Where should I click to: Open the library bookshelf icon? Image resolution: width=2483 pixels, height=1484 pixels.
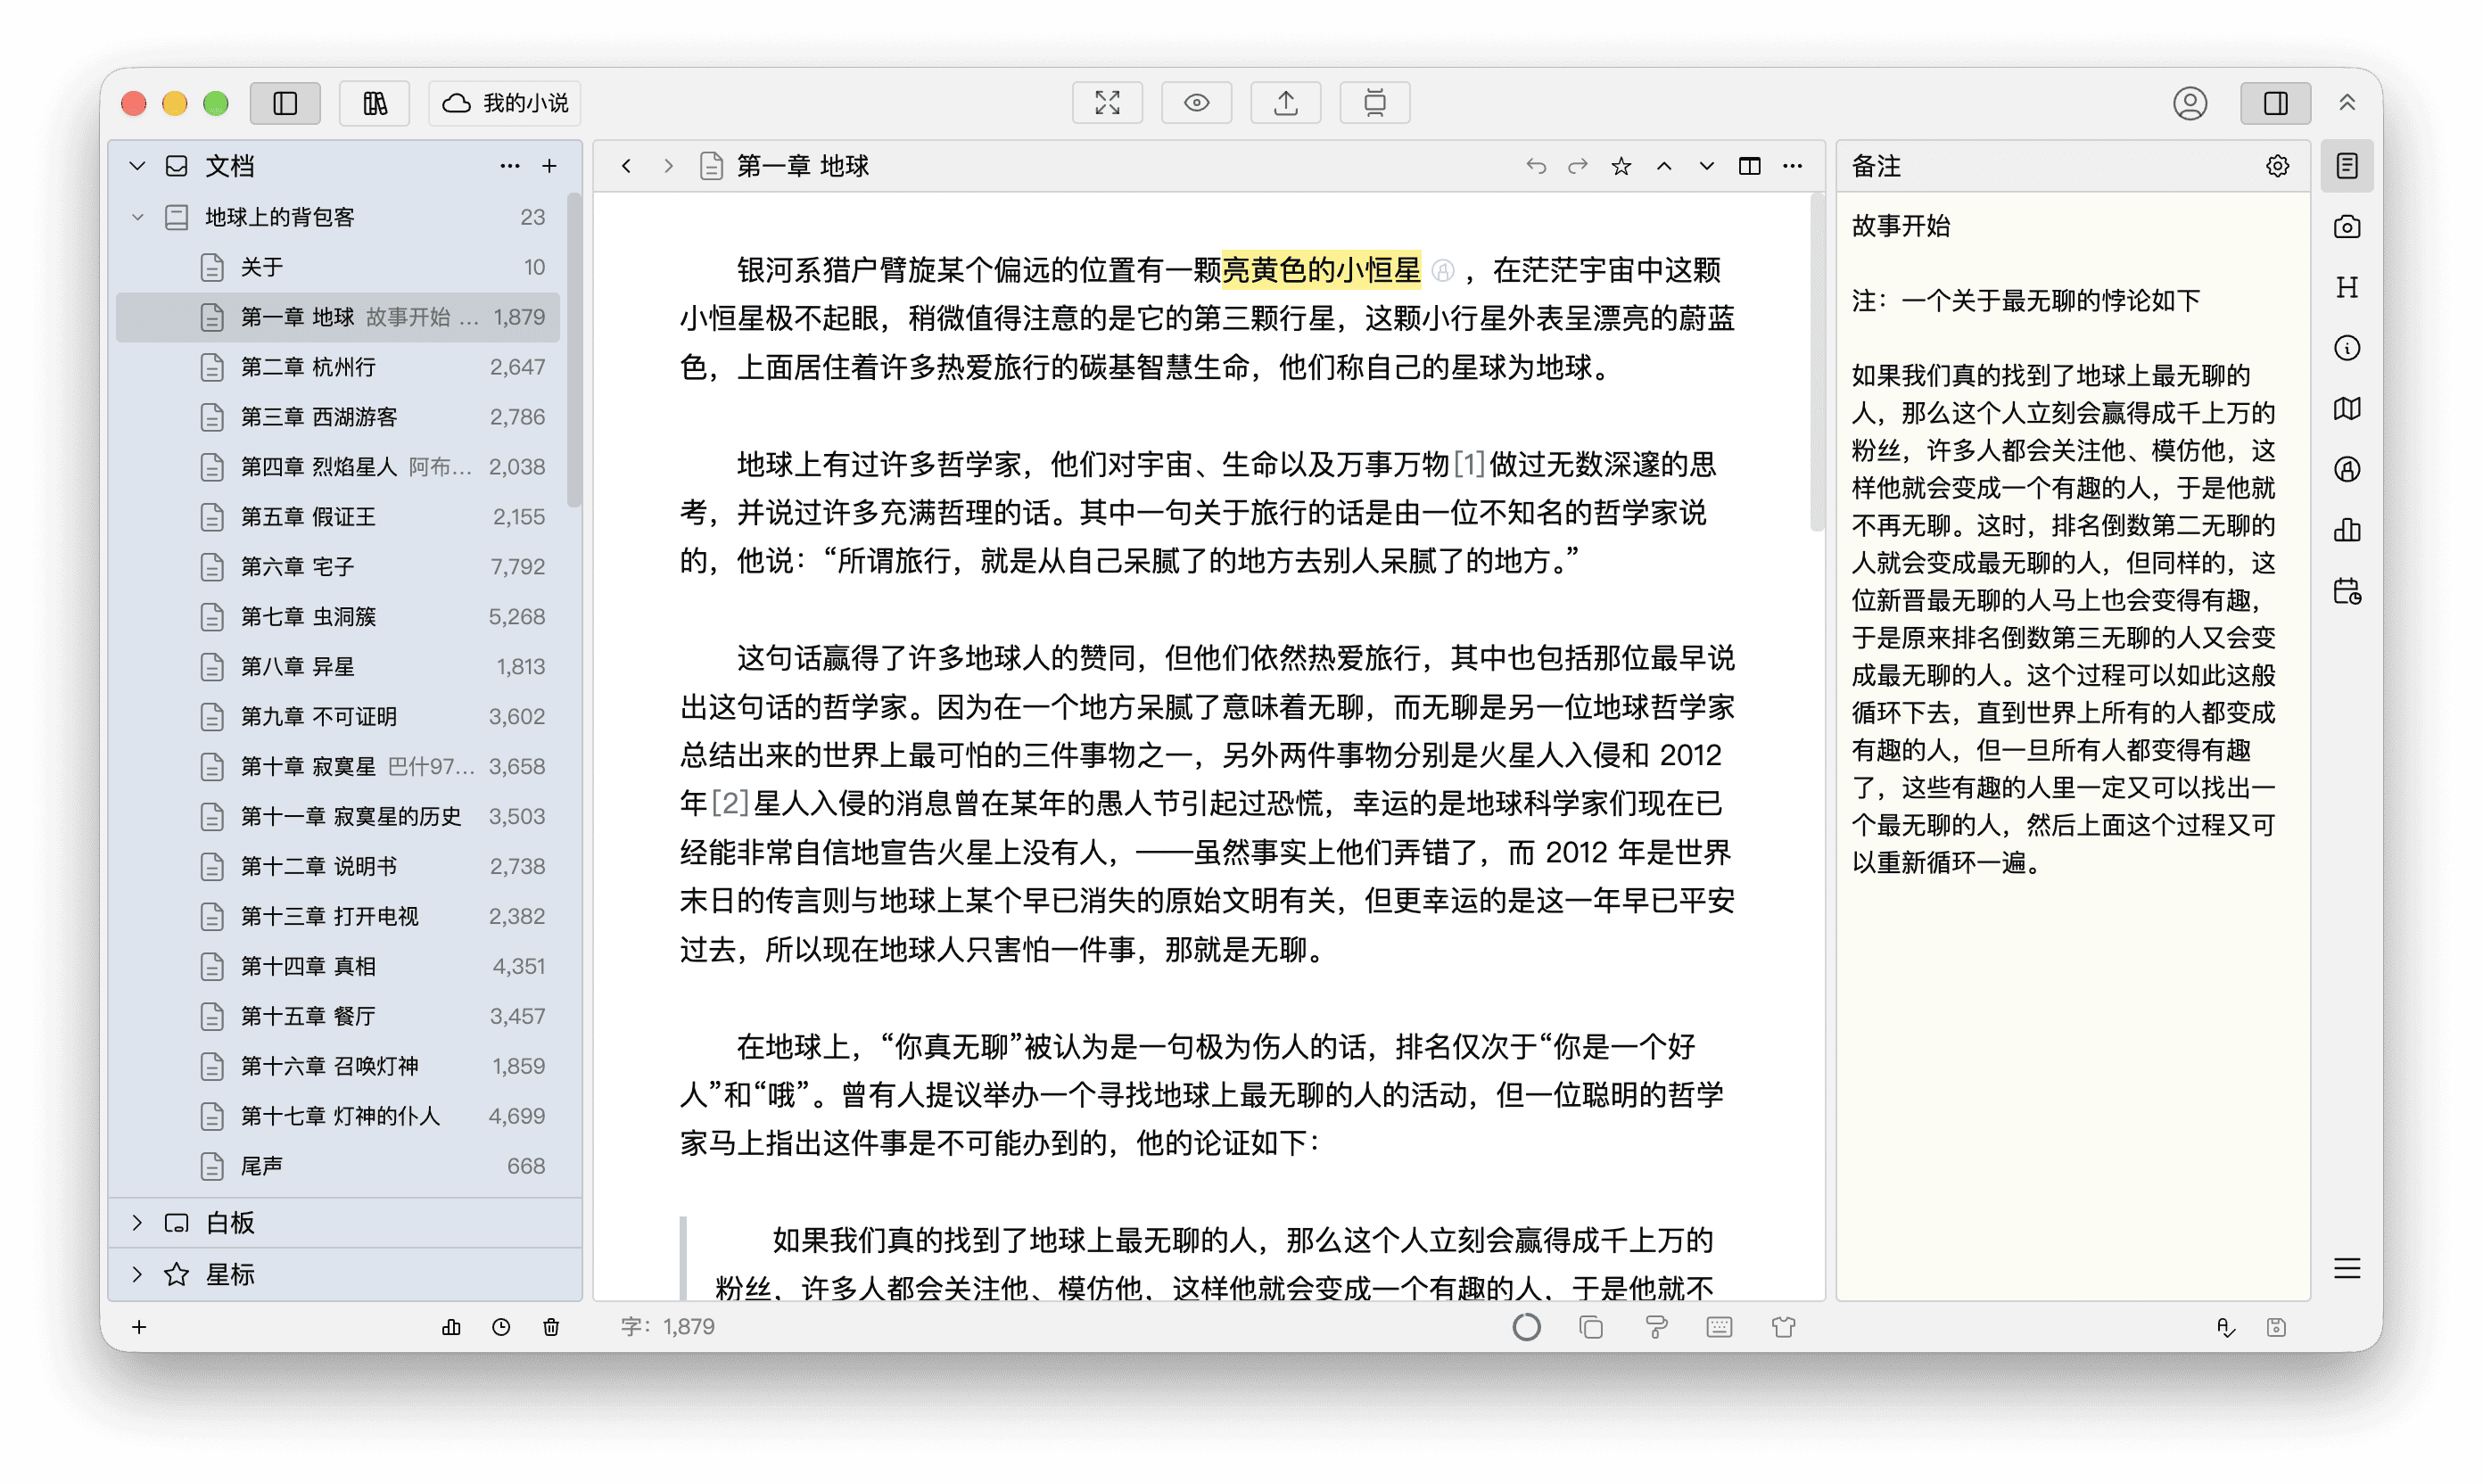point(375,103)
